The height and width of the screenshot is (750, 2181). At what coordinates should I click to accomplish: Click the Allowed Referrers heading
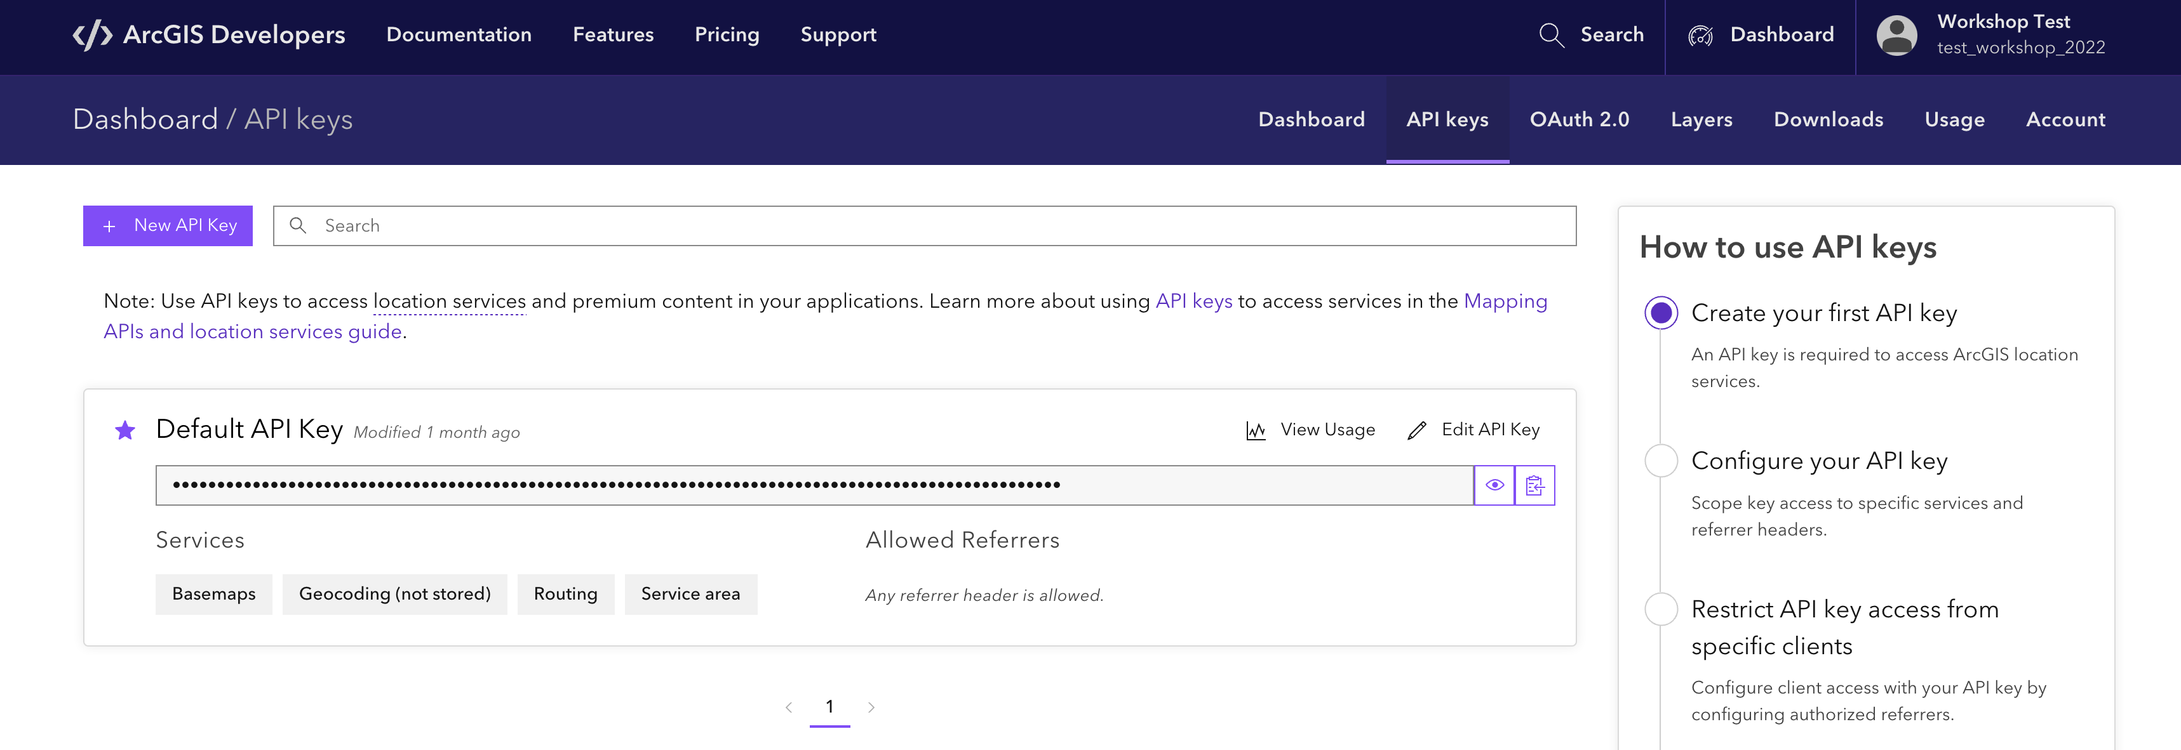coord(962,541)
